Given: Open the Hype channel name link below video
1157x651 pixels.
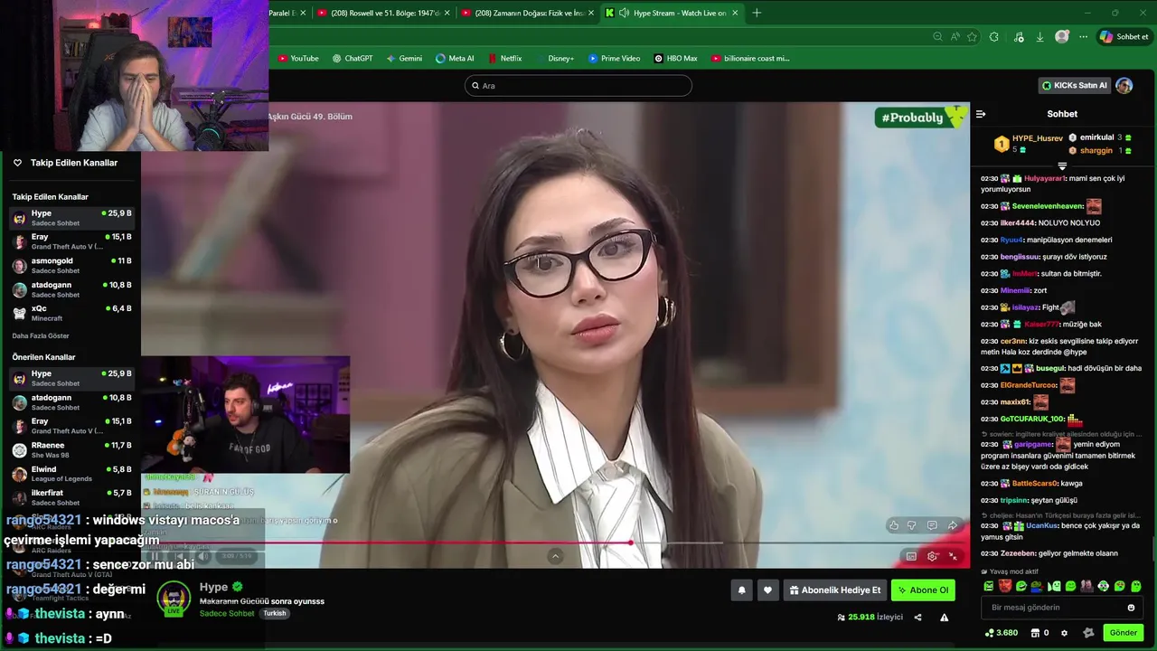Looking at the screenshot, I should (x=214, y=587).
